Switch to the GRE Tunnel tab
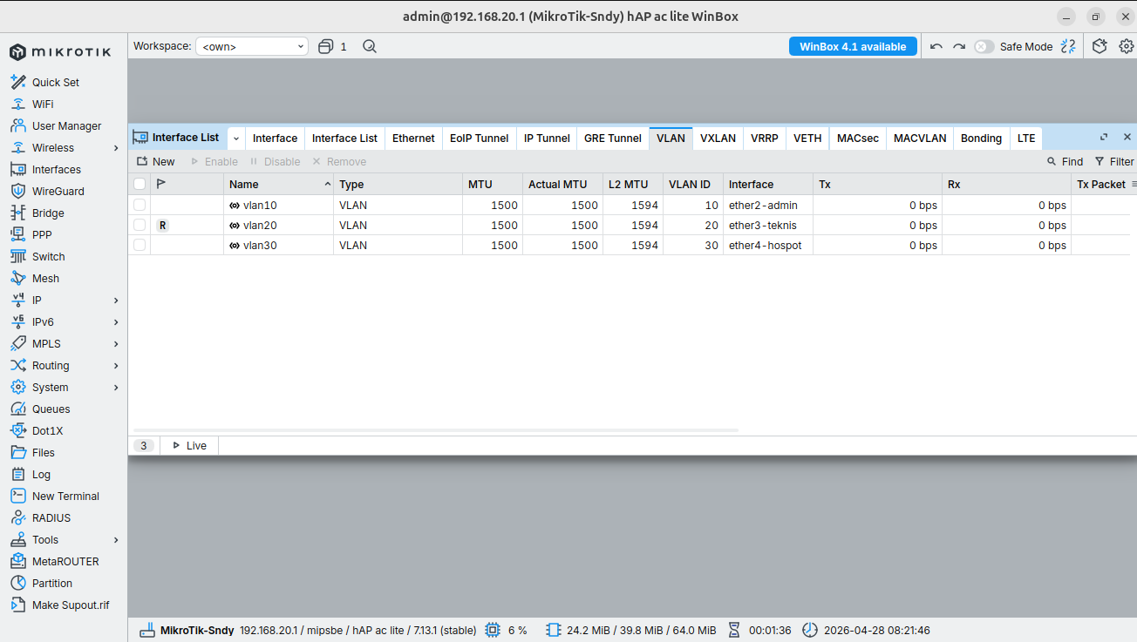 pos(613,138)
